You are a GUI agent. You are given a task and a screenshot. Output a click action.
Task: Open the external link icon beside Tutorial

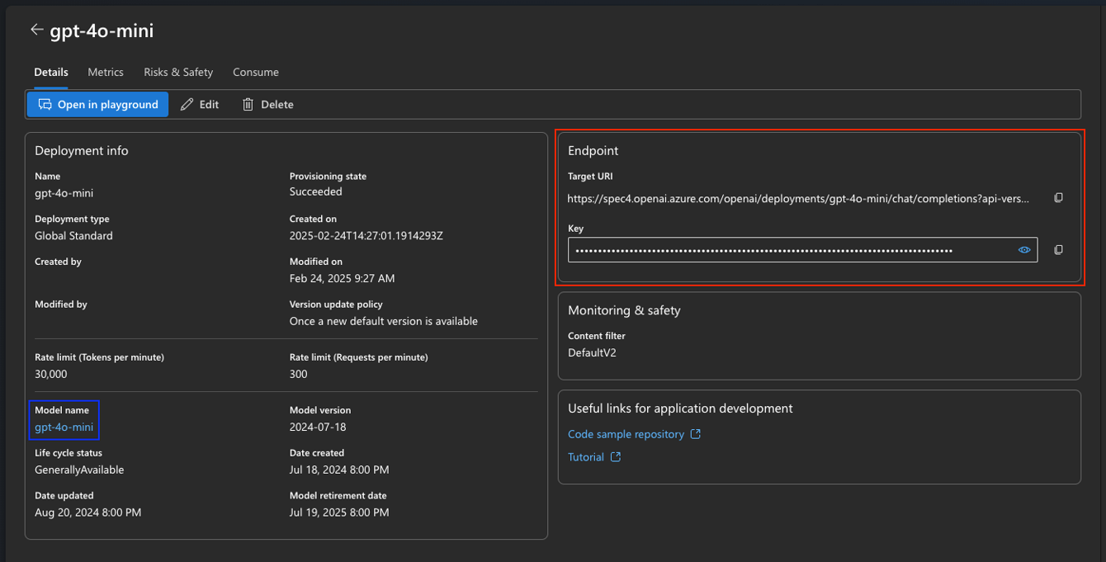click(x=617, y=456)
